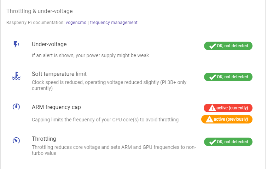Click the Throttling & under-voltage section title
This screenshot has height=169, width=267.
(x=40, y=11)
